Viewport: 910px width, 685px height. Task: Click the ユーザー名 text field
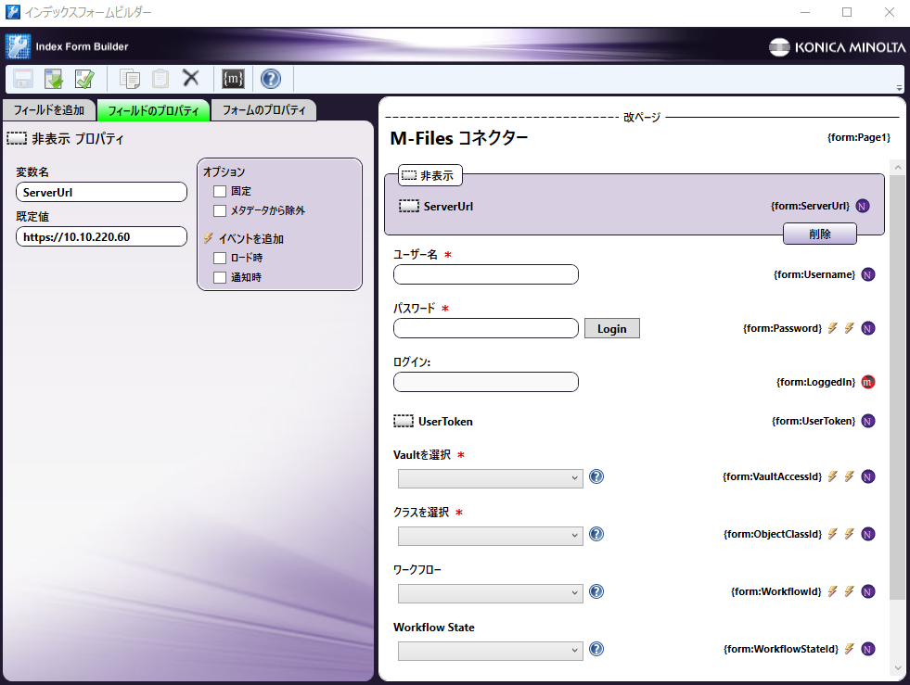(x=486, y=274)
